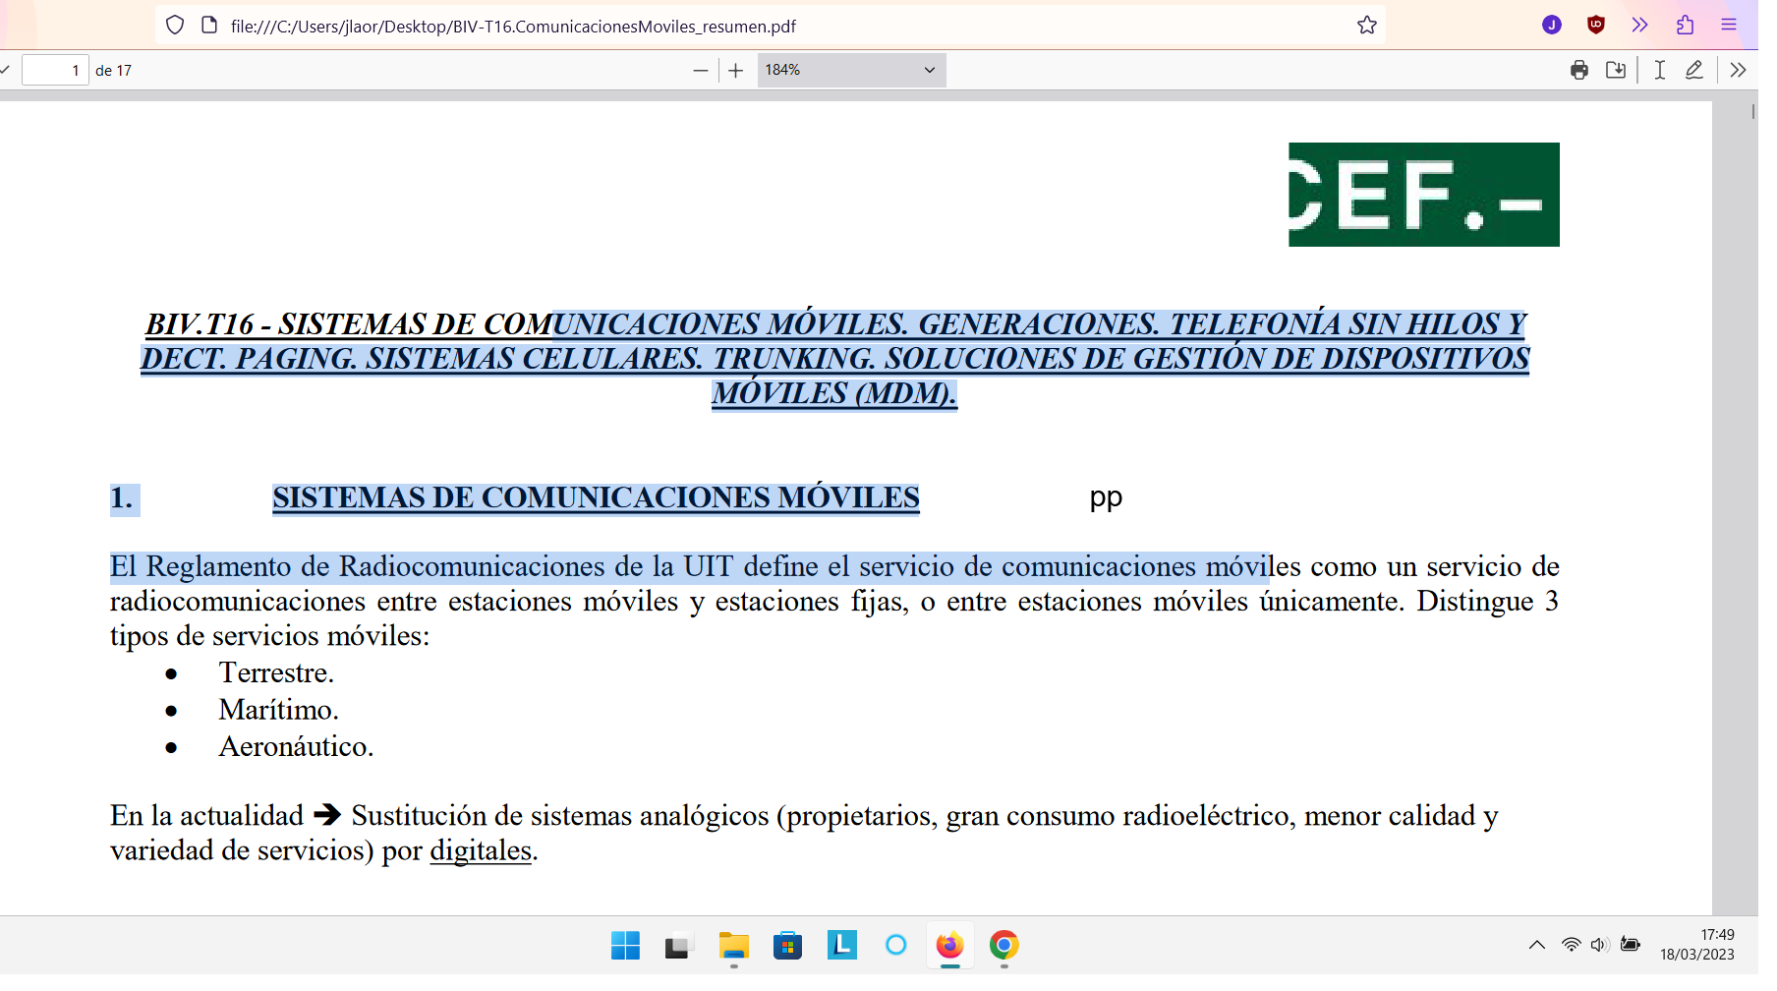Open the uBlock Origin extension icon
Image resolution: width=1777 pixels, height=991 pixels.
(1596, 26)
